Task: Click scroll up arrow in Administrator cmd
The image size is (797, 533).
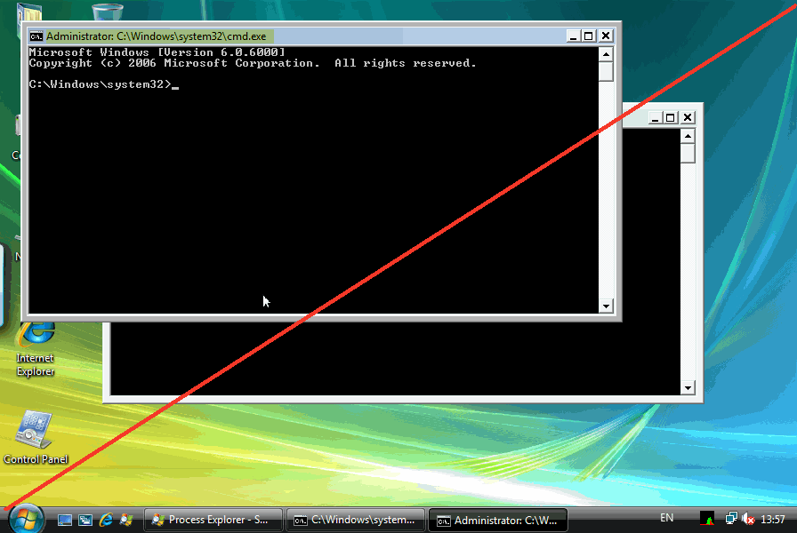Action: (x=606, y=54)
